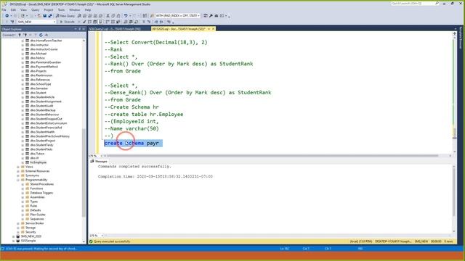Click the Connect plug icon in Object Explorer
This screenshot has width=465, height=261.
(x=20, y=35)
